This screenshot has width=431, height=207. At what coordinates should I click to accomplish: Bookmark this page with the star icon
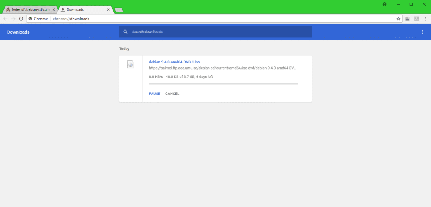[398, 19]
